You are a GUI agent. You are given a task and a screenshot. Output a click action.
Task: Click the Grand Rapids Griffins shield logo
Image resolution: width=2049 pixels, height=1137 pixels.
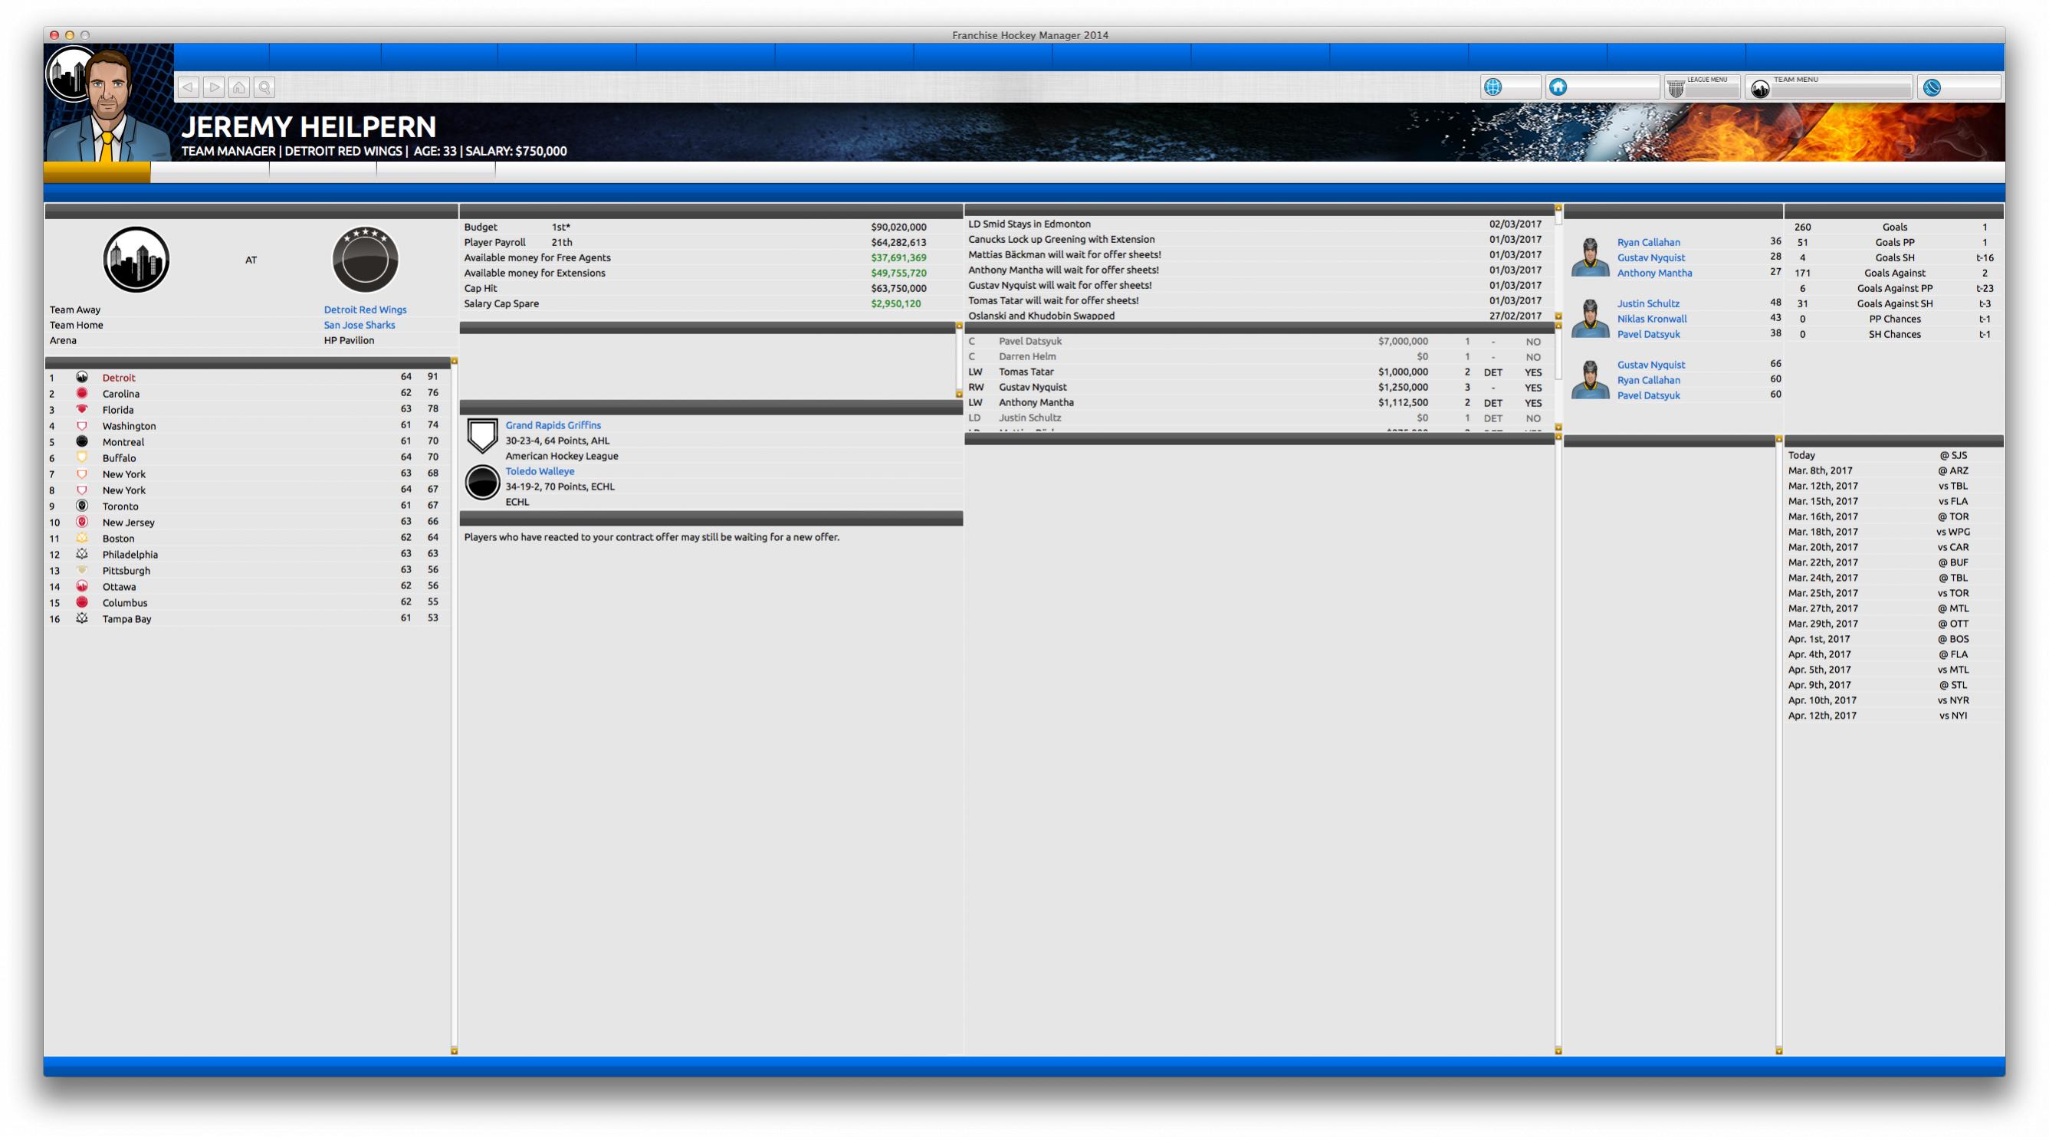pos(482,436)
